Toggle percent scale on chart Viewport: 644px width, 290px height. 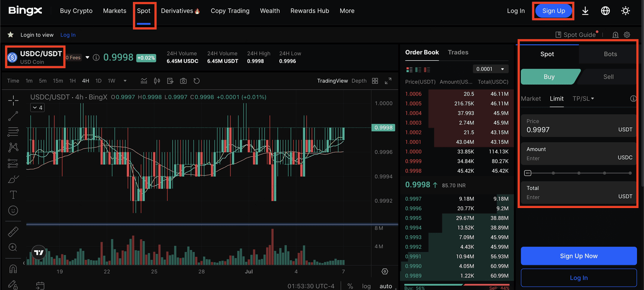coord(350,286)
